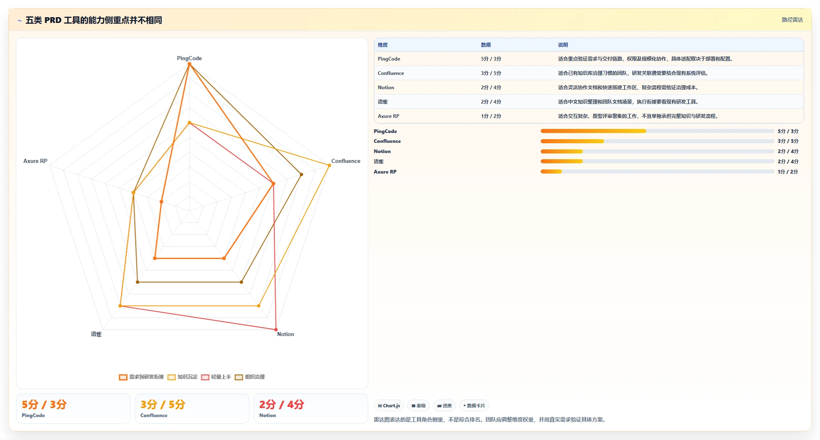Click 3分 / 5分 value right of Confluence bar
The width and height of the screenshot is (820, 440).
pos(788,141)
